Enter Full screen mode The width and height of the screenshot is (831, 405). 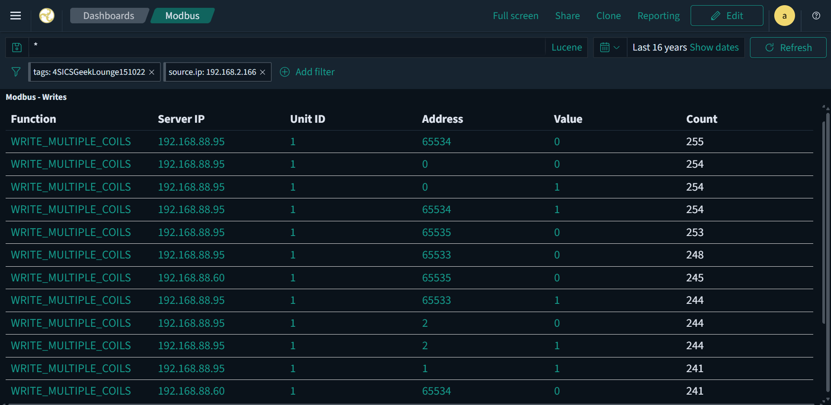516,16
